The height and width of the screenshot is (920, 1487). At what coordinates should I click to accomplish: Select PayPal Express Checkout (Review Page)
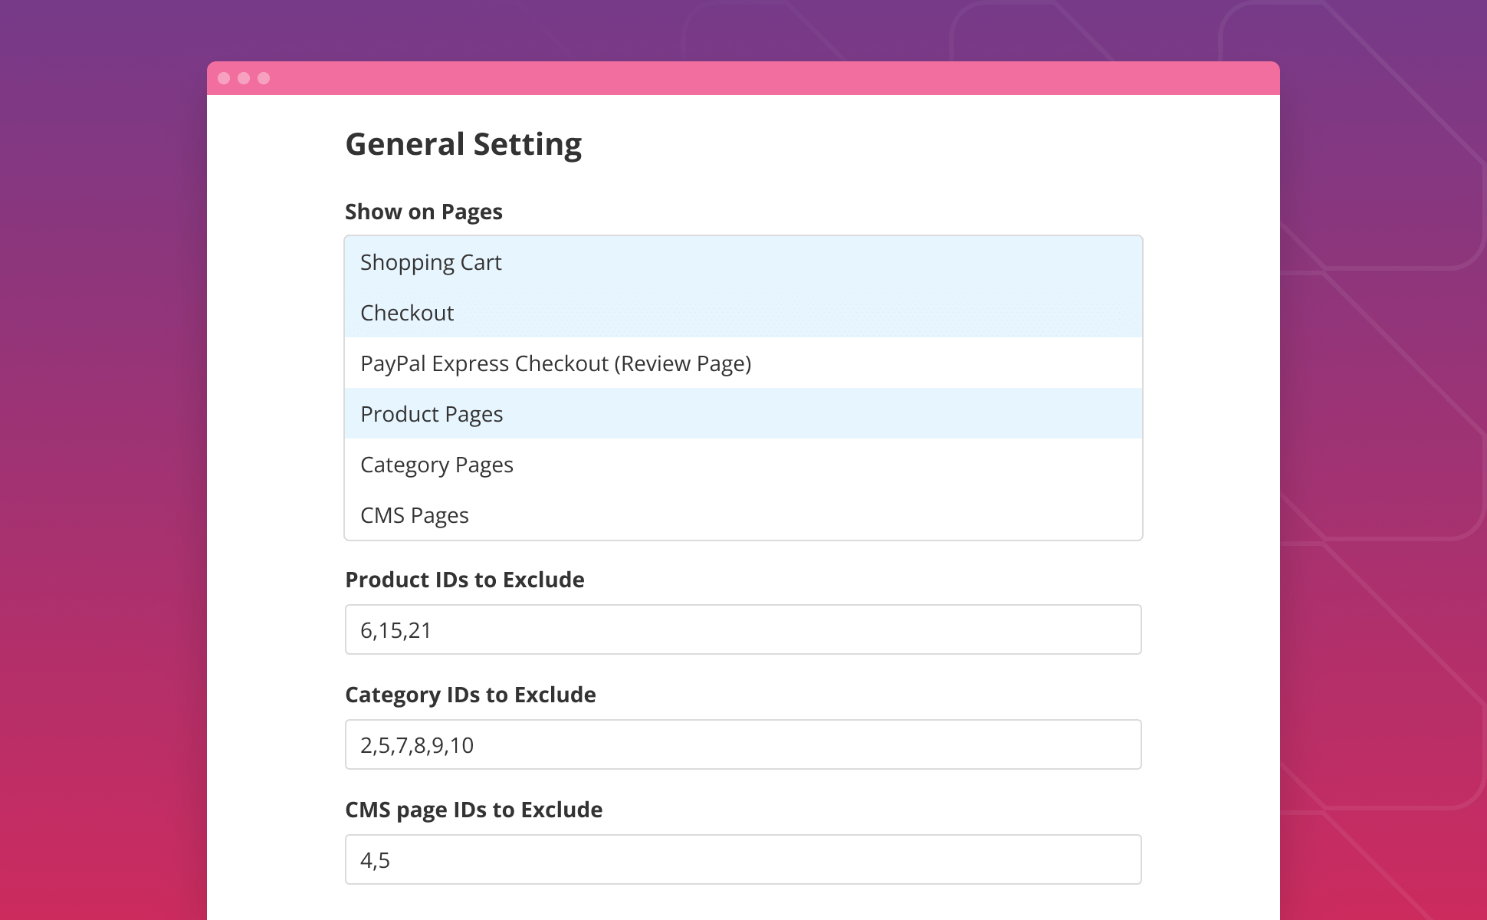tap(555, 363)
